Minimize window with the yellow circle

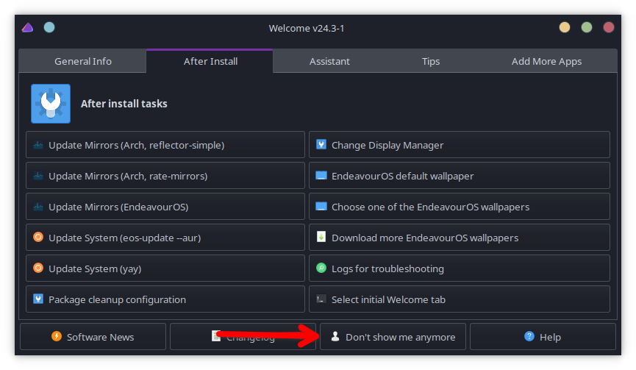click(565, 27)
